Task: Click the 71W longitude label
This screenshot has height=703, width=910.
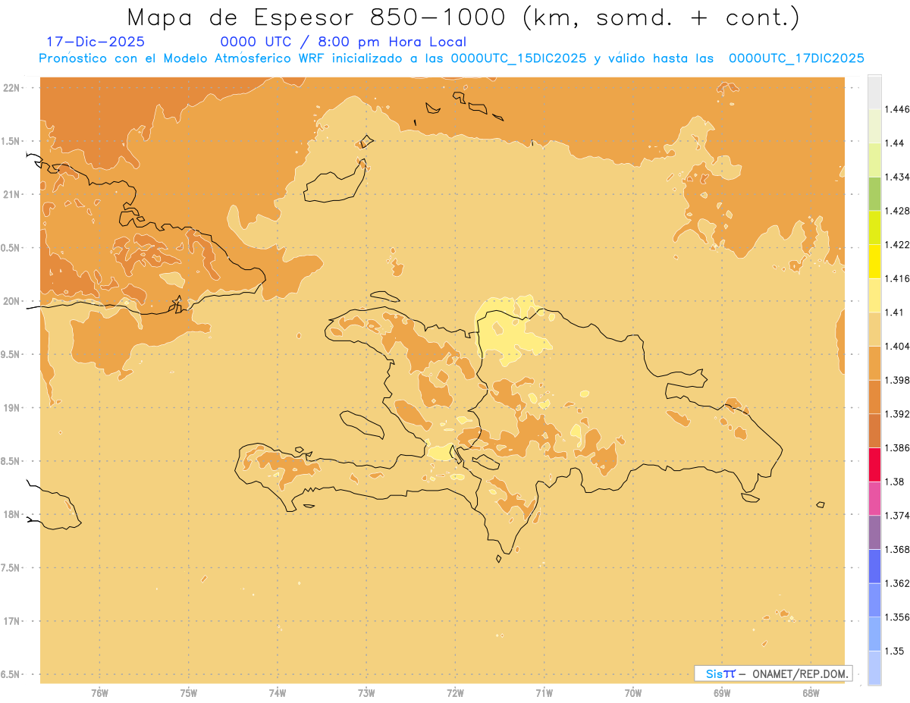Action: tap(544, 694)
